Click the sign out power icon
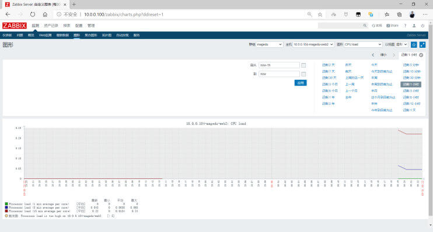 pos(422,26)
